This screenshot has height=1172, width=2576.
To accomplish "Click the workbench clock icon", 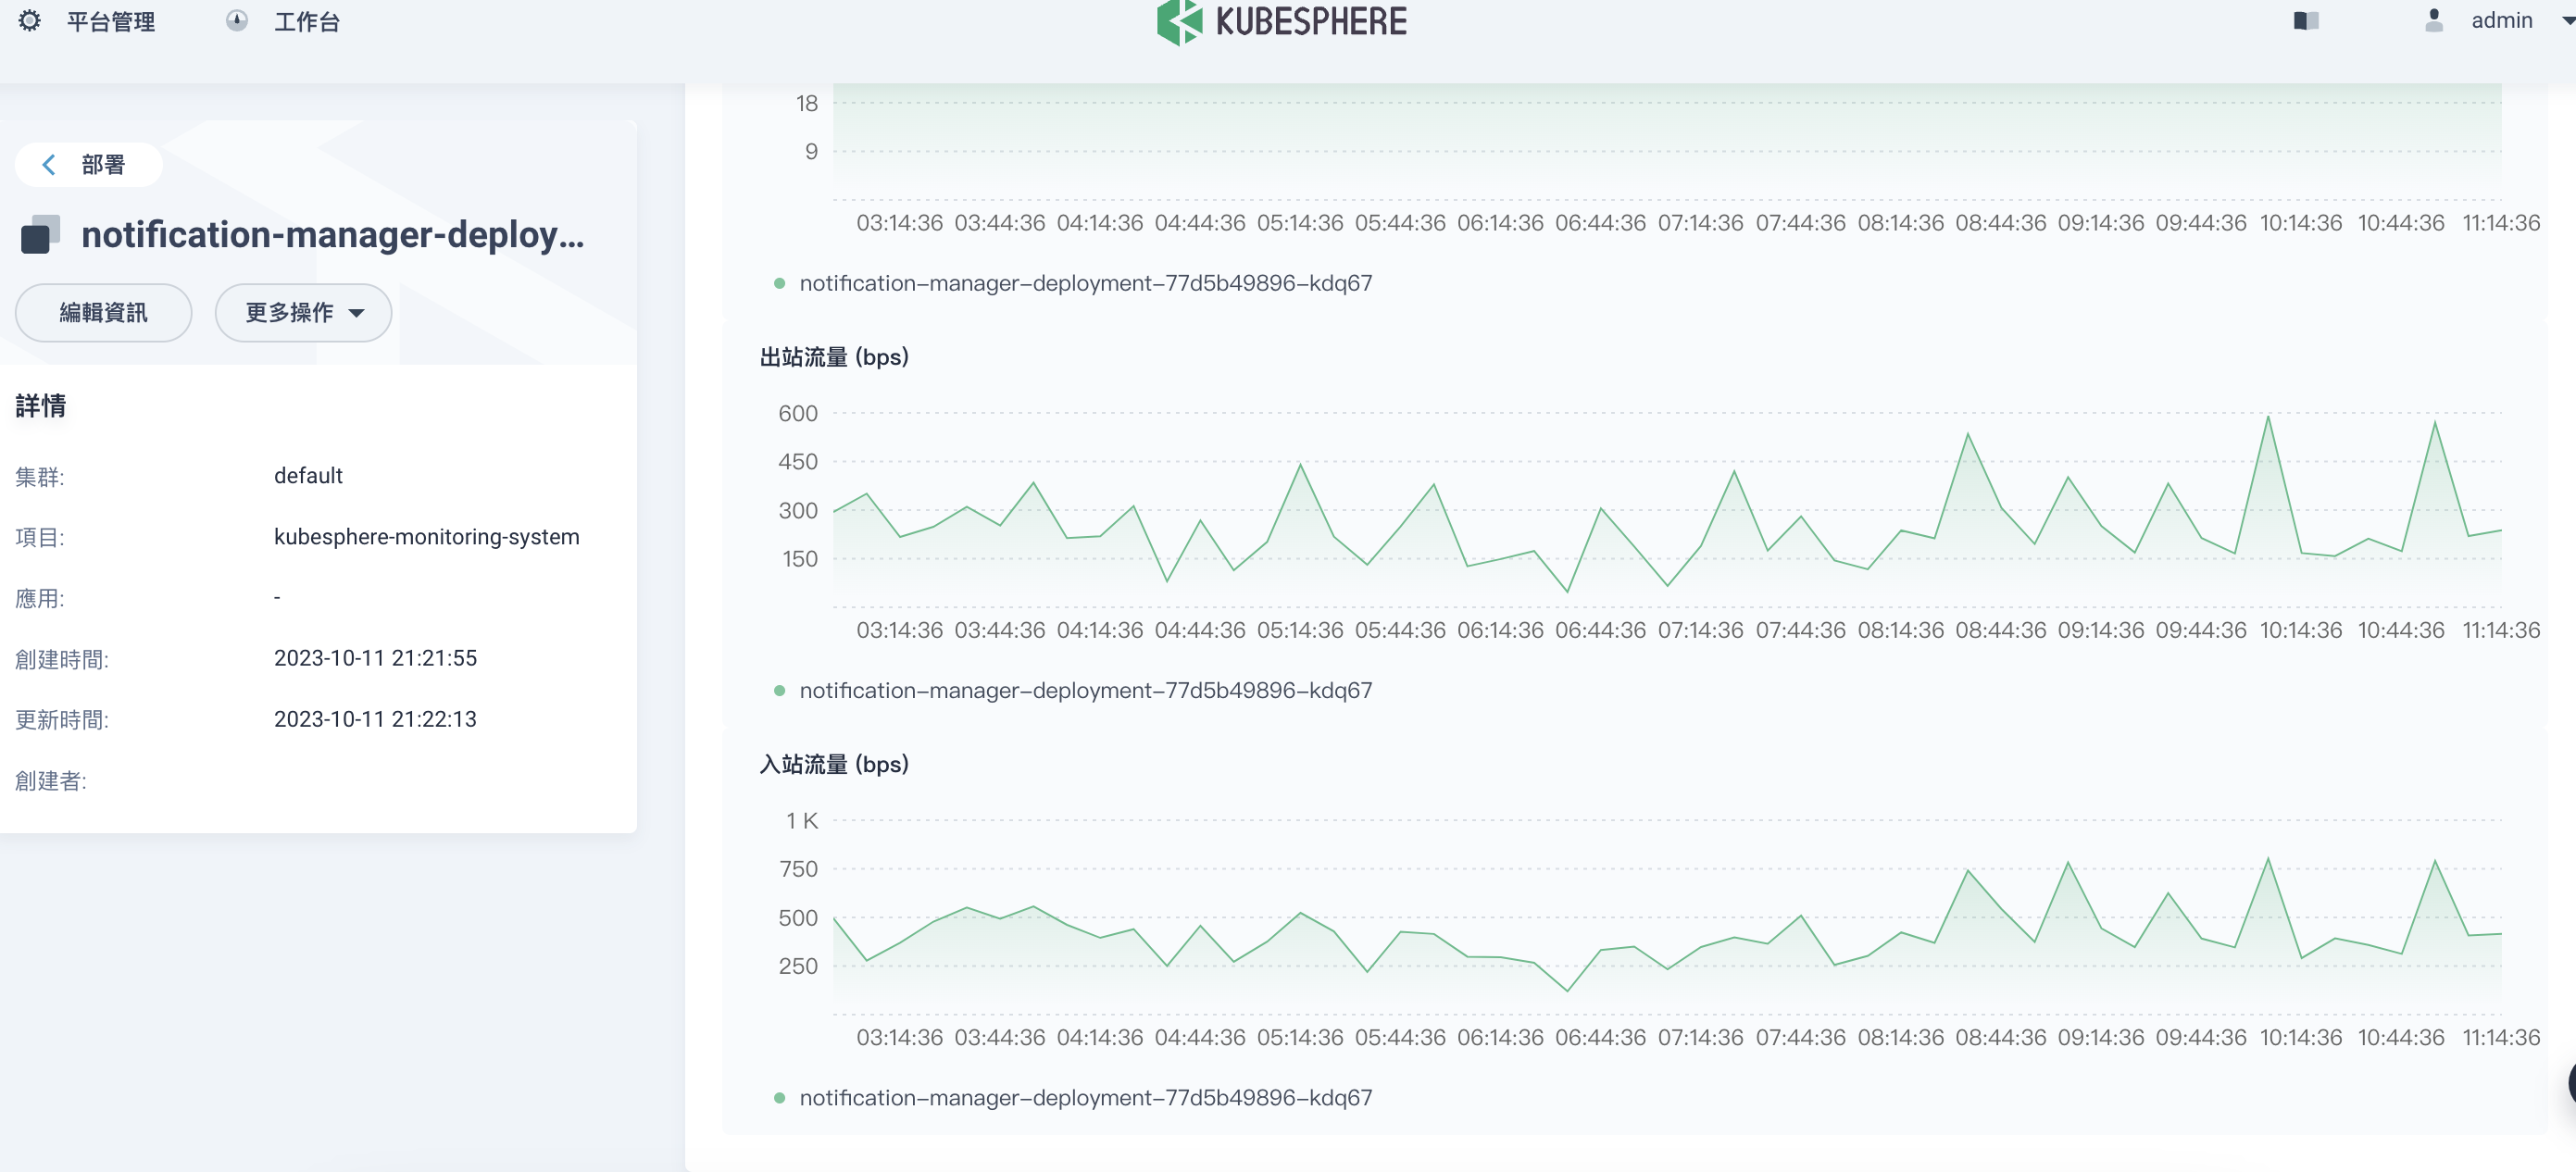I will click(236, 21).
